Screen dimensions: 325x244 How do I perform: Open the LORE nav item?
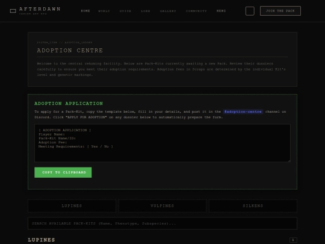(x=146, y=11)
